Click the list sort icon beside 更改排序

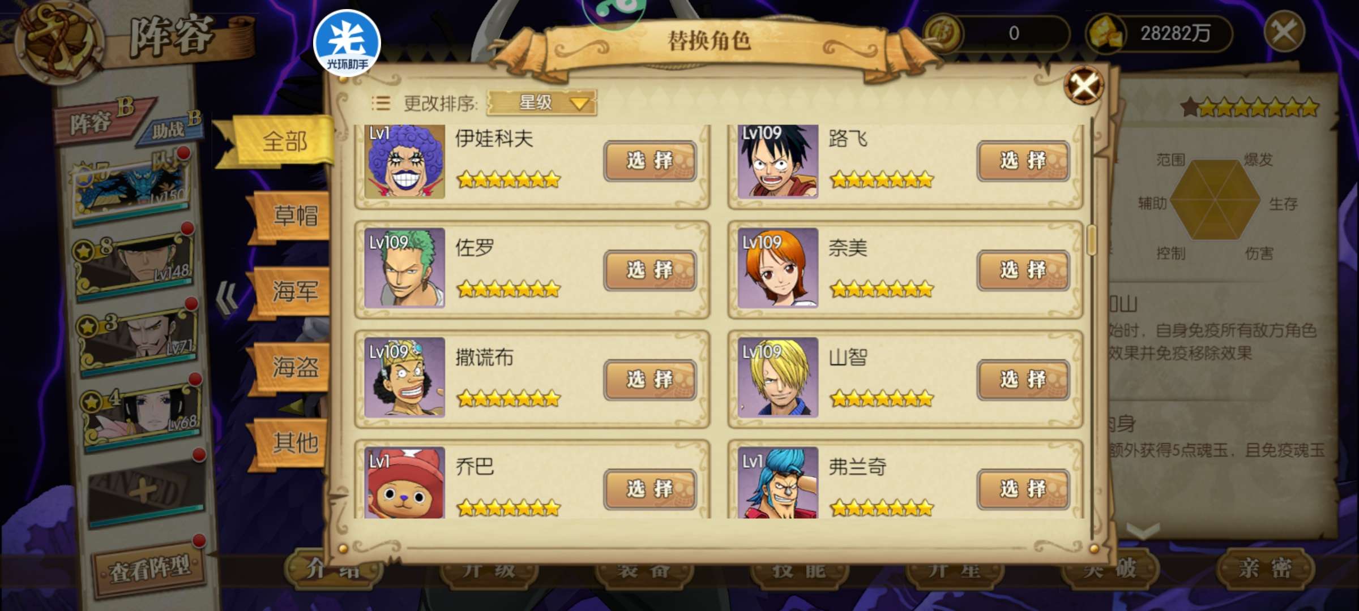[381, 104]
